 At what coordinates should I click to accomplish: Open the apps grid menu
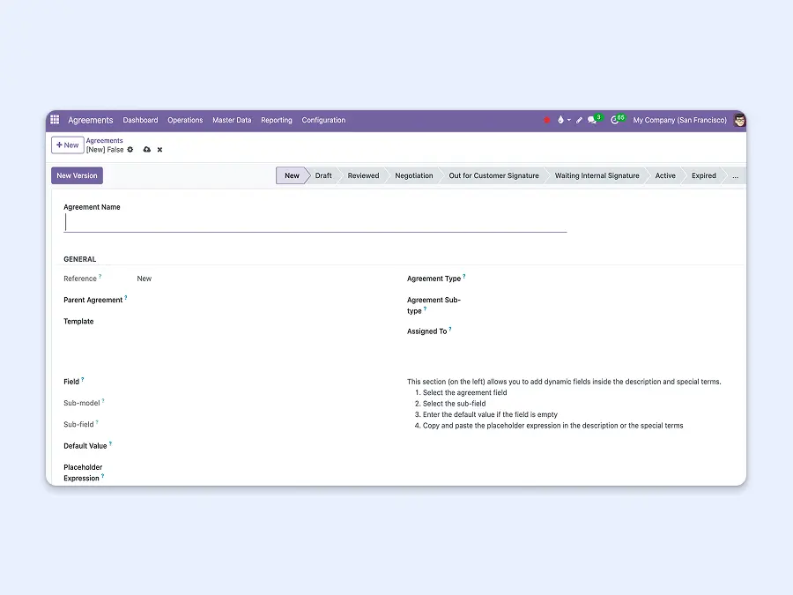(54, 120)
